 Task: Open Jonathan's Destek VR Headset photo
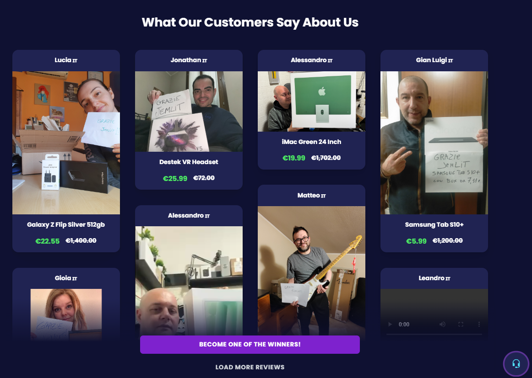click(189, 112)
